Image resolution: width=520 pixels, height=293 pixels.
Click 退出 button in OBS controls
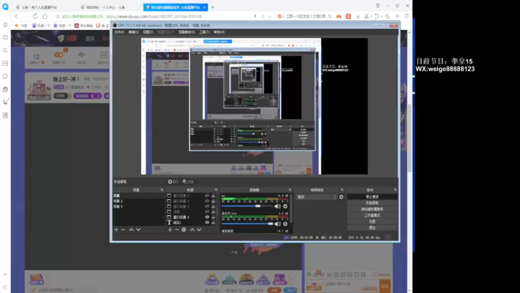click(x=372, y=227)
